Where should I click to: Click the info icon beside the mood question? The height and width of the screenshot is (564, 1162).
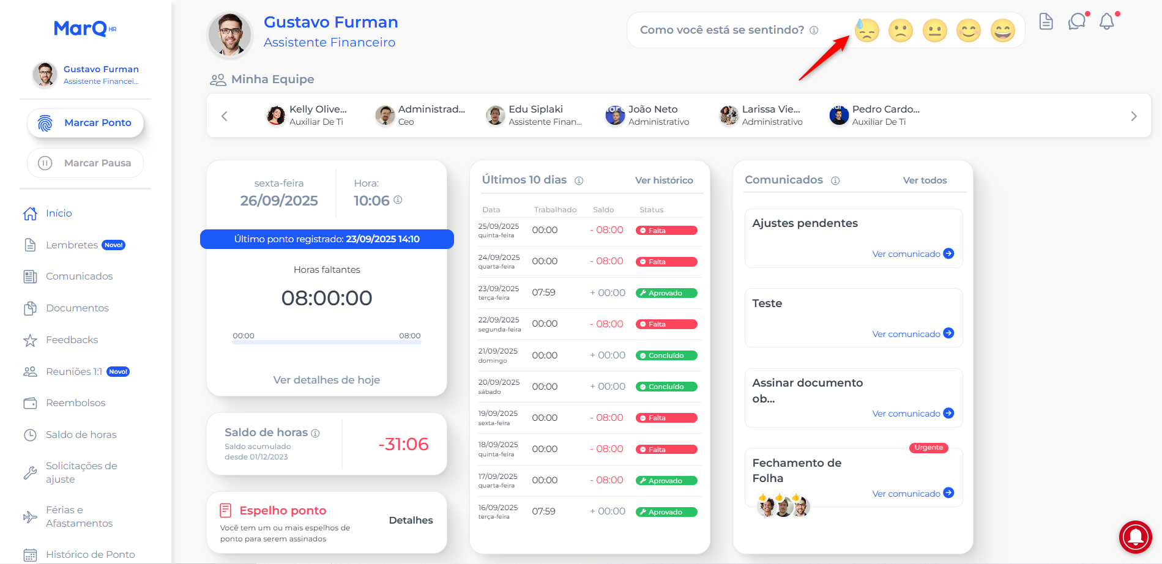tap(814, 30)
